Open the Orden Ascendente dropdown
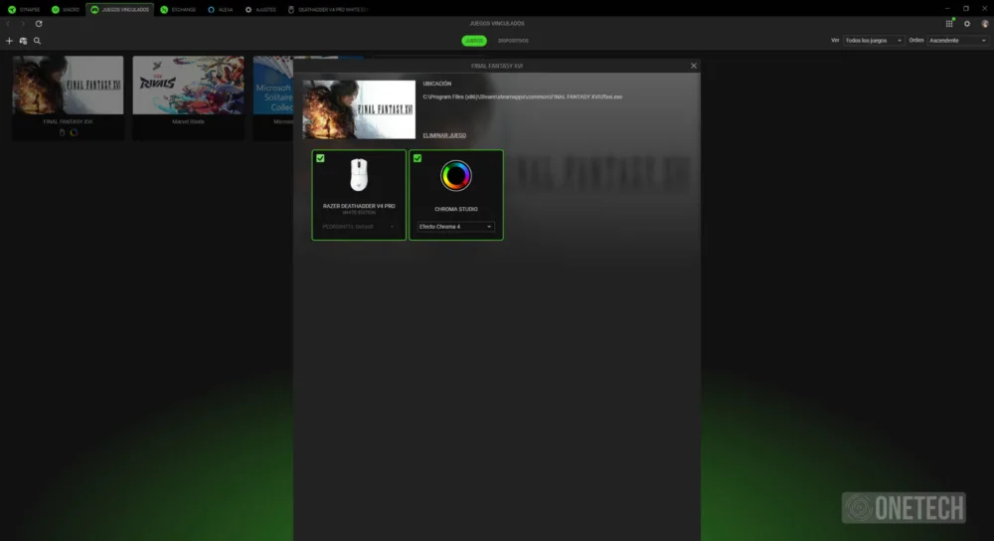 (x=958, y=41)
